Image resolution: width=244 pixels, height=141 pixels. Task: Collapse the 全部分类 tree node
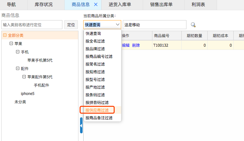[x=5, y=35]
